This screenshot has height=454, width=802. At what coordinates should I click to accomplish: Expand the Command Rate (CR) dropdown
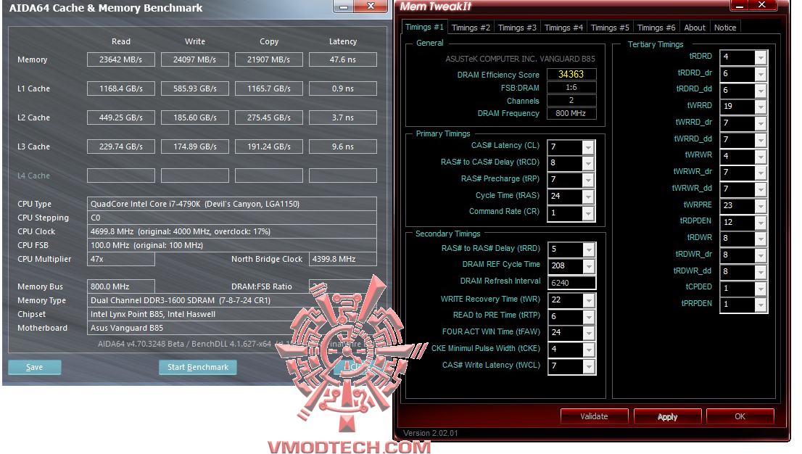(588, 213)
